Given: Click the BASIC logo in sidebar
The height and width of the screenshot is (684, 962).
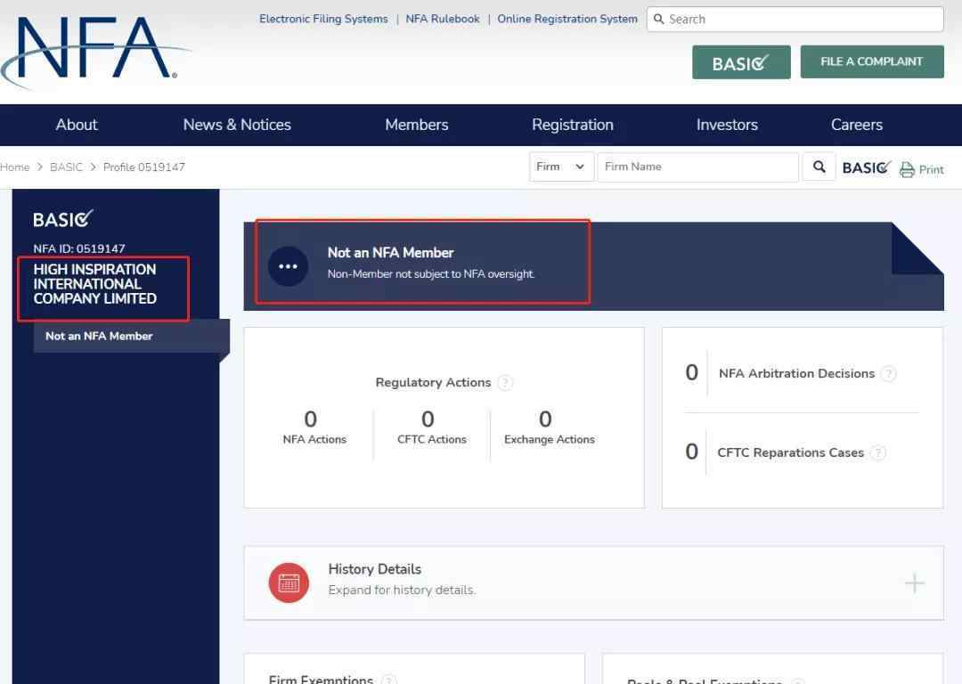Looking at the screenshot, I should [63, 219].
